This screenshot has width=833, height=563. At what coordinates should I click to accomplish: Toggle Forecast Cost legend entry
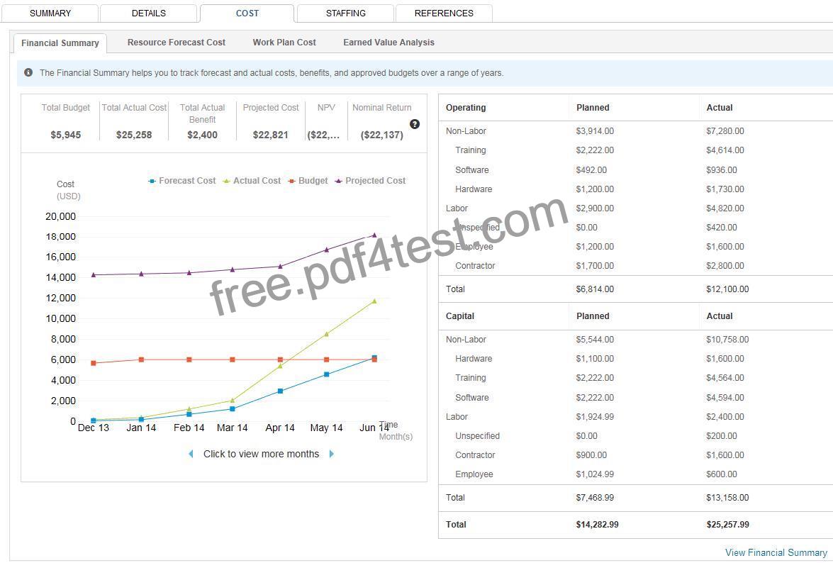[x=182, y=181]
